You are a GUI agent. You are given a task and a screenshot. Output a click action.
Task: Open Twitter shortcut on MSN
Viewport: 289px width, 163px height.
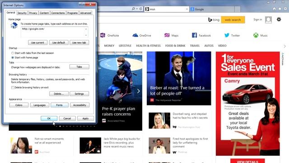coord(232,35)
